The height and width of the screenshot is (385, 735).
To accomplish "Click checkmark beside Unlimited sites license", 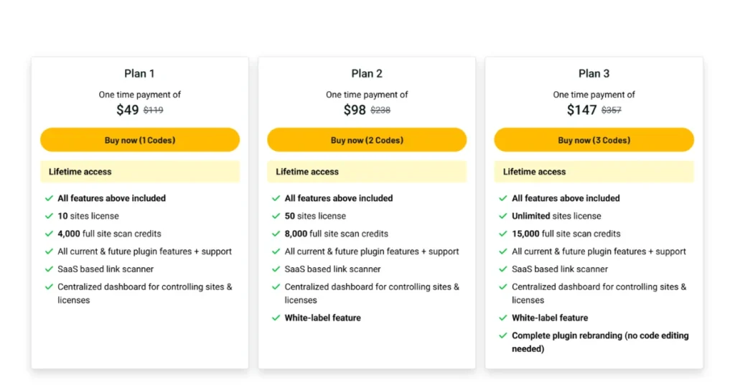I will click(x=503, y=216).
